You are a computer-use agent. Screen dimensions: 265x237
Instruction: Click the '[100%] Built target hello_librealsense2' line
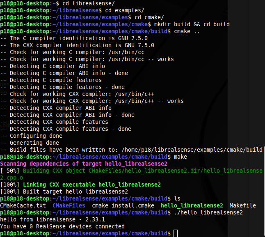[x=64, y=191]
